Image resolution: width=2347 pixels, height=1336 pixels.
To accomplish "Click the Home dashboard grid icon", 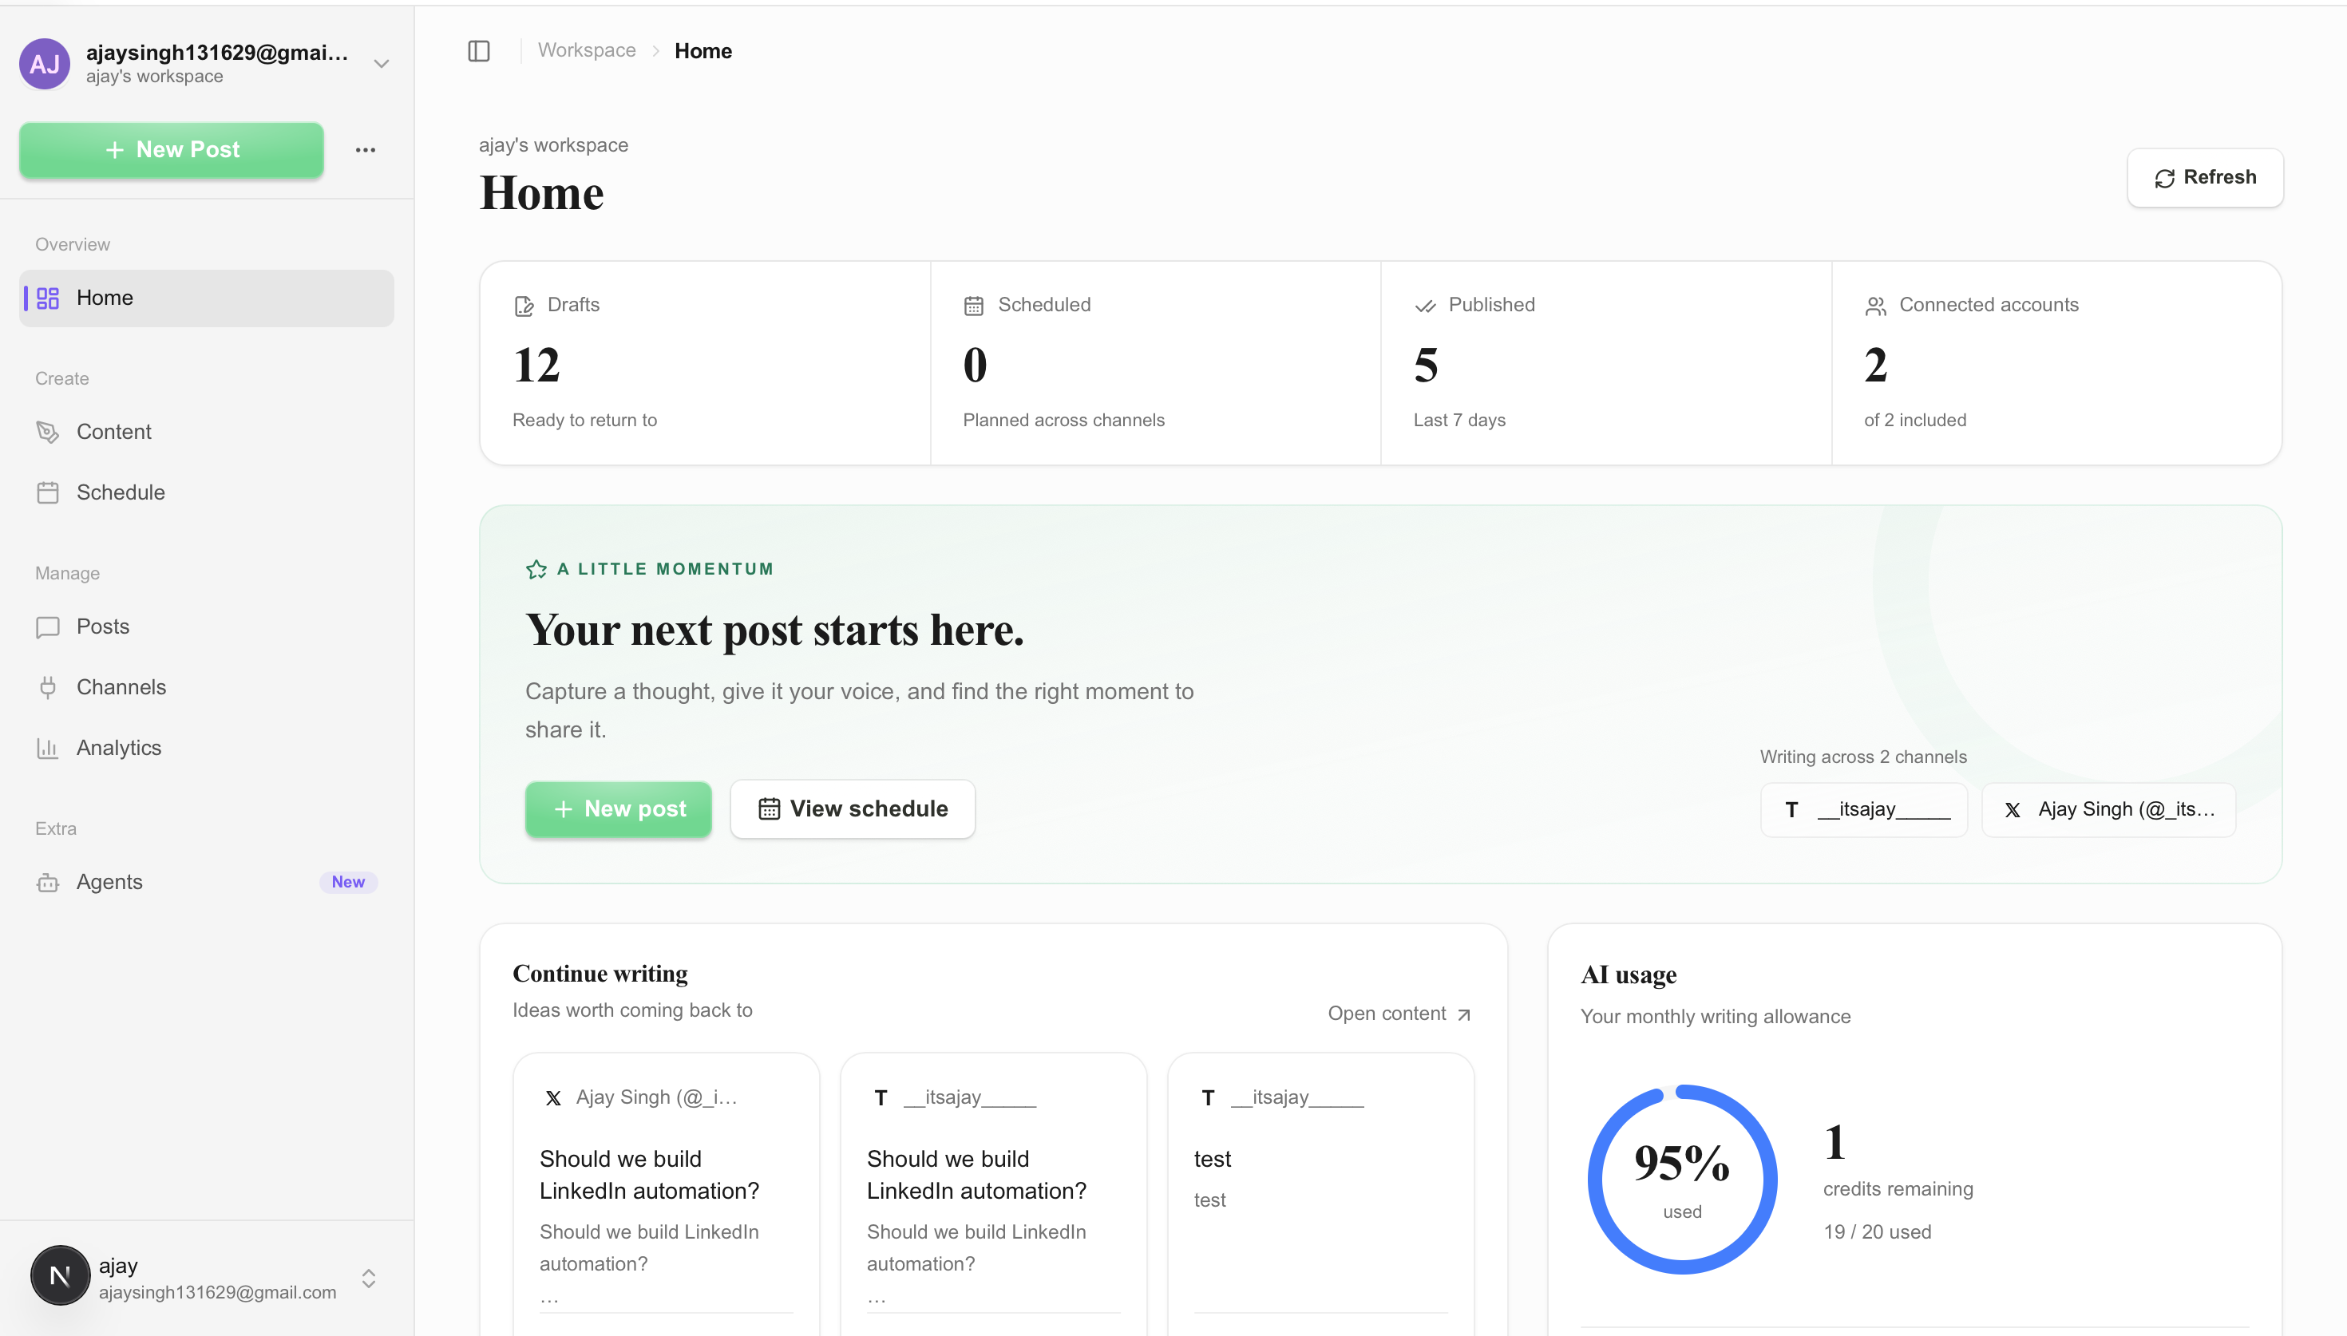I will pos(48,298).
